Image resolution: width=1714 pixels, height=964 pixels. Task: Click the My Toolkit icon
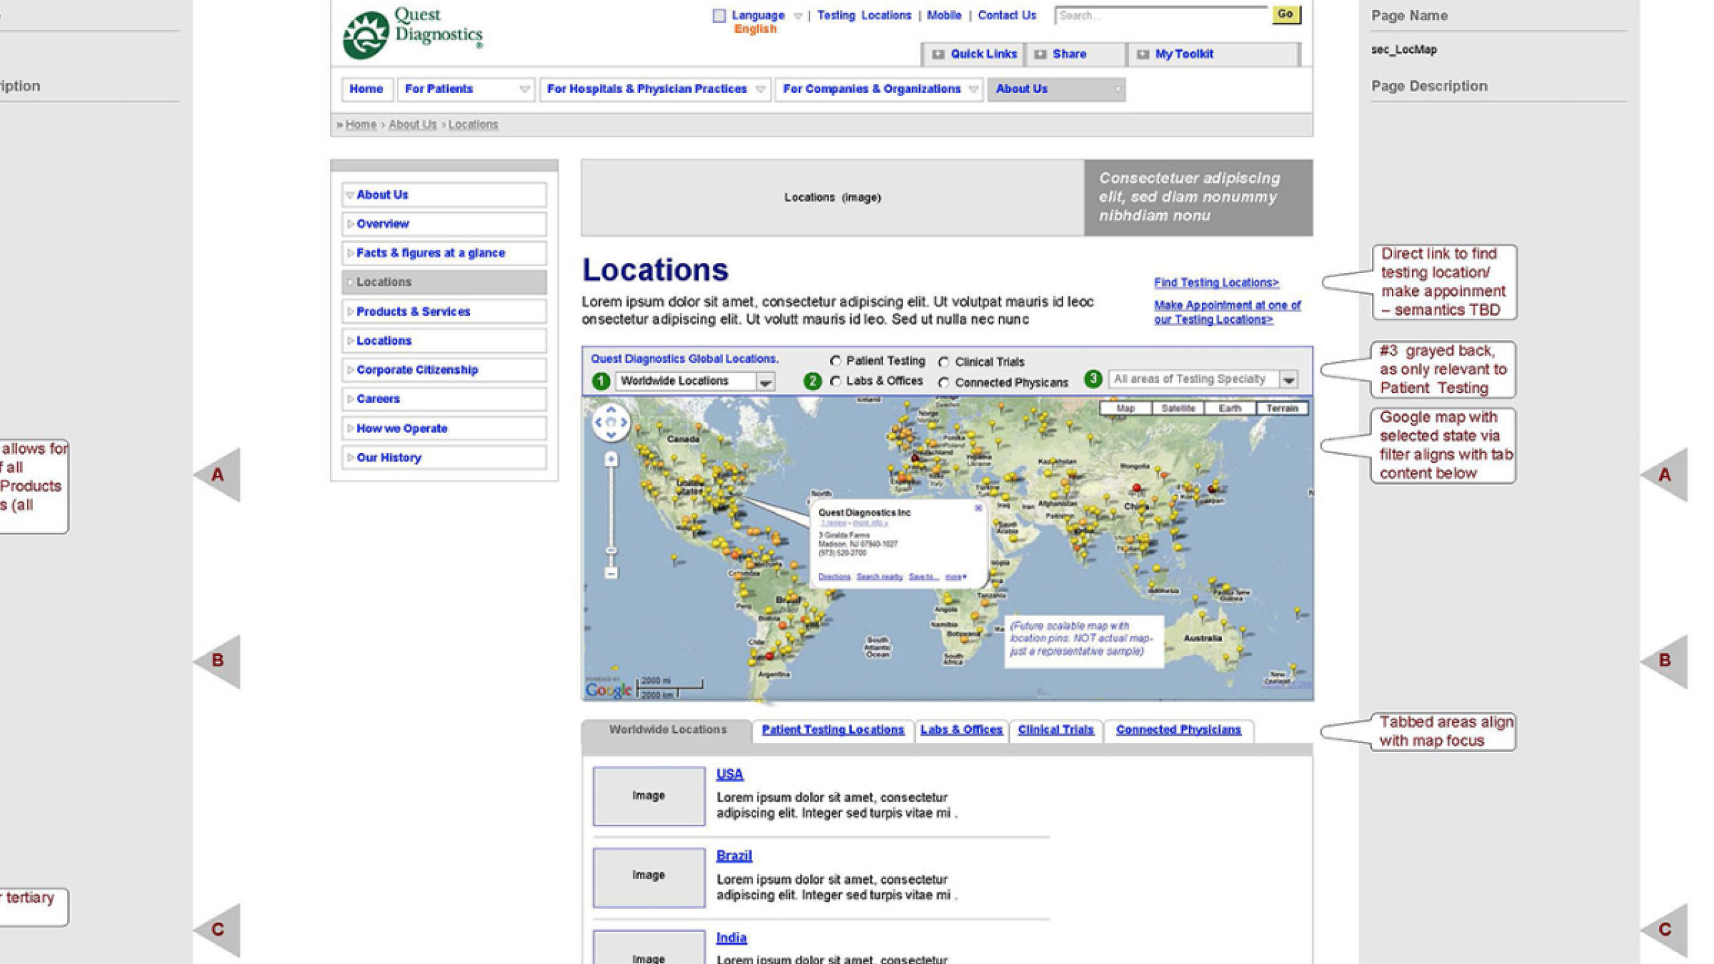click(1143, 54)
